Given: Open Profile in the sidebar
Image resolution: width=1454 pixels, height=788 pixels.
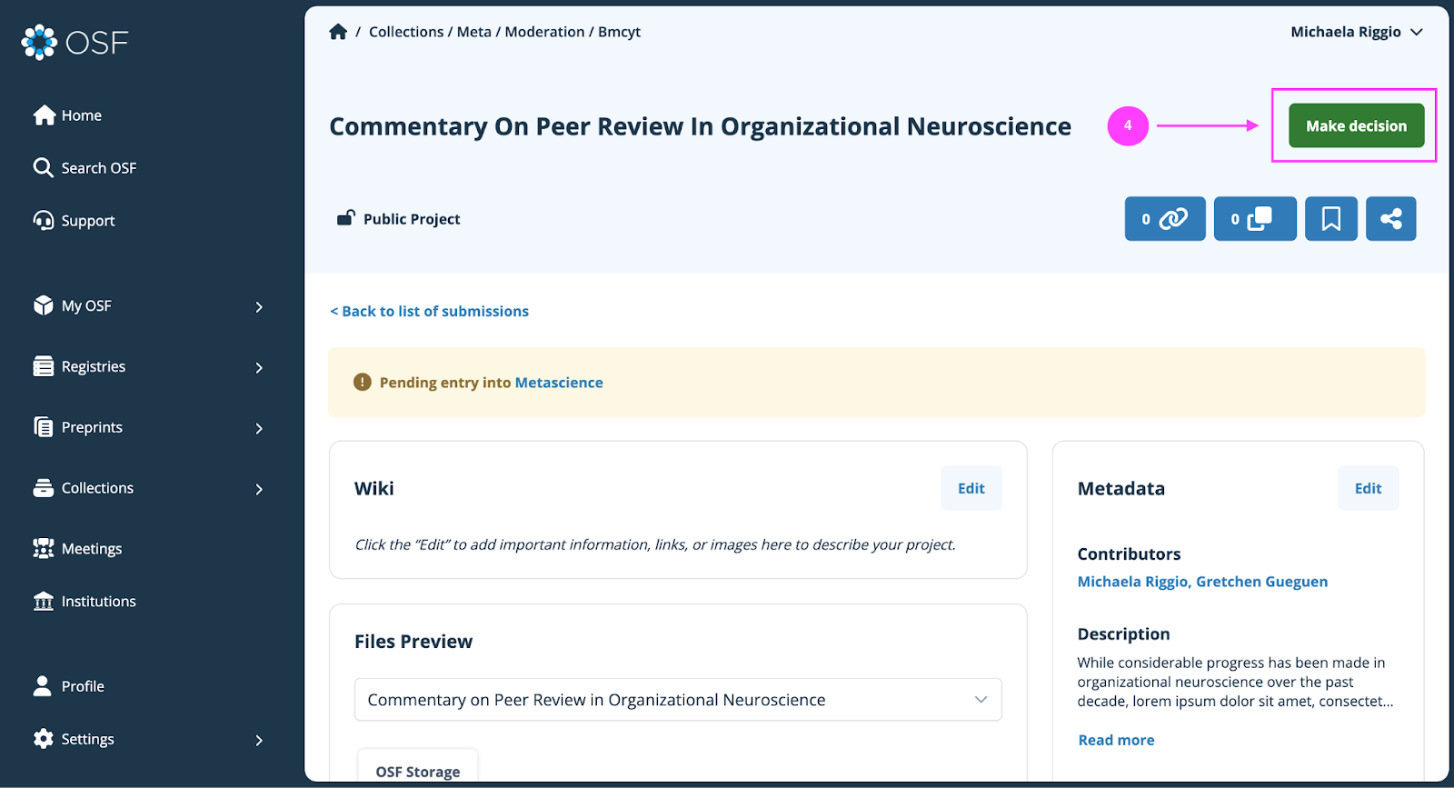Looking at the screenshot, I should 69,686.
